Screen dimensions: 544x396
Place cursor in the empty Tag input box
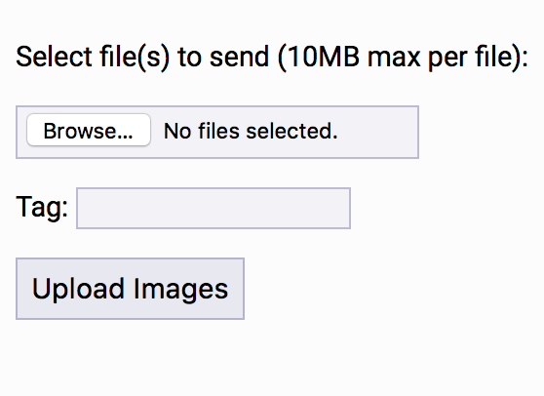click(x=214, y=208)
